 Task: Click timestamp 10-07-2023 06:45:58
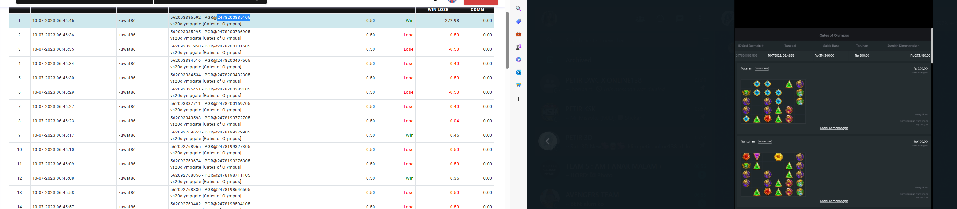coord(53,193)
